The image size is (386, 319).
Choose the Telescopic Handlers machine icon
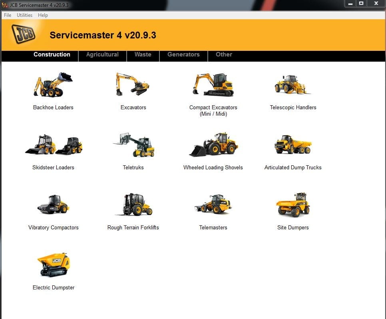pos(292,84)
